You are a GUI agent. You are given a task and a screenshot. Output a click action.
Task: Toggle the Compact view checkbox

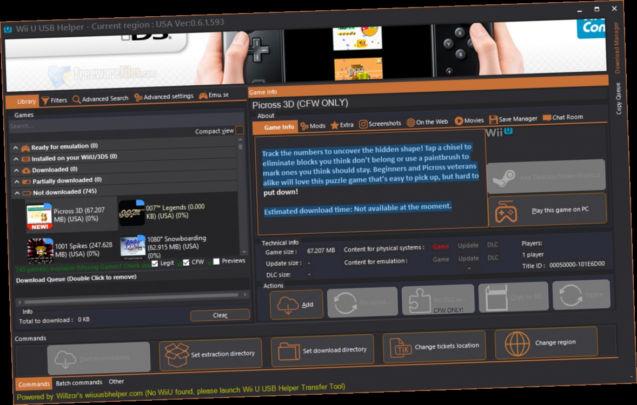point(240,130)
